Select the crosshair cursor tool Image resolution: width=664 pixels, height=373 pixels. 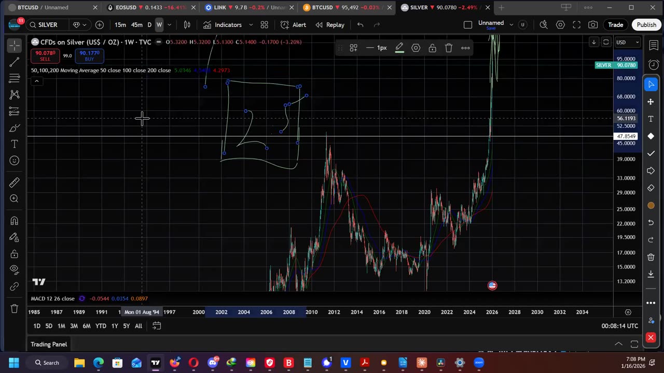pos(15,45)
